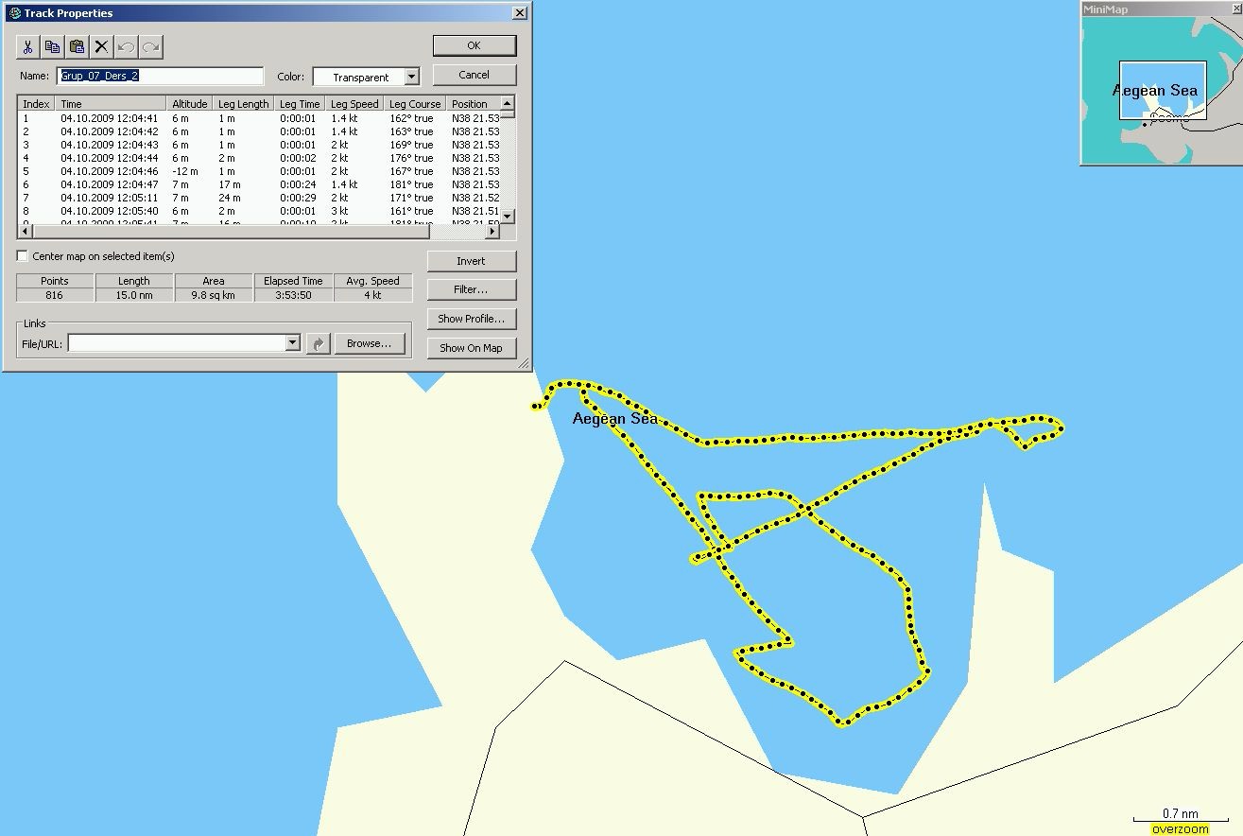Screen dimensions: 1243x836
Task: Click the track Name input field
Action: coord(161,76)
